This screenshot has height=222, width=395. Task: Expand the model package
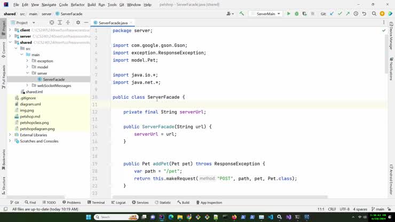tap(27, 67)
